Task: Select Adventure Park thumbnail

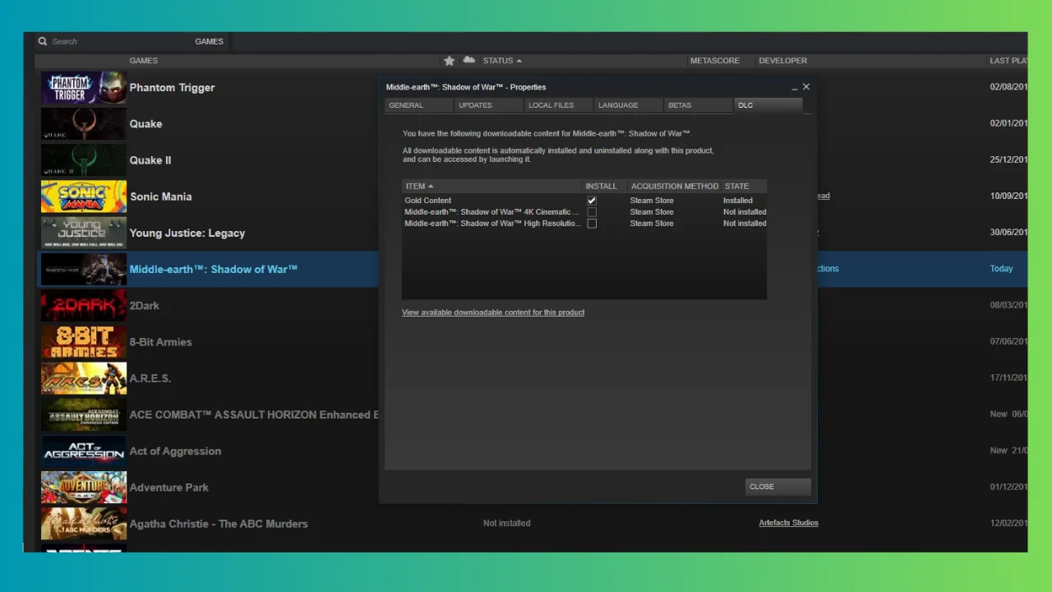Action: pos(84,488)
